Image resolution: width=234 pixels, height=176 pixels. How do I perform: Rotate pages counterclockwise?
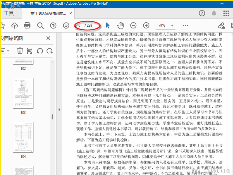pos(40,51)
